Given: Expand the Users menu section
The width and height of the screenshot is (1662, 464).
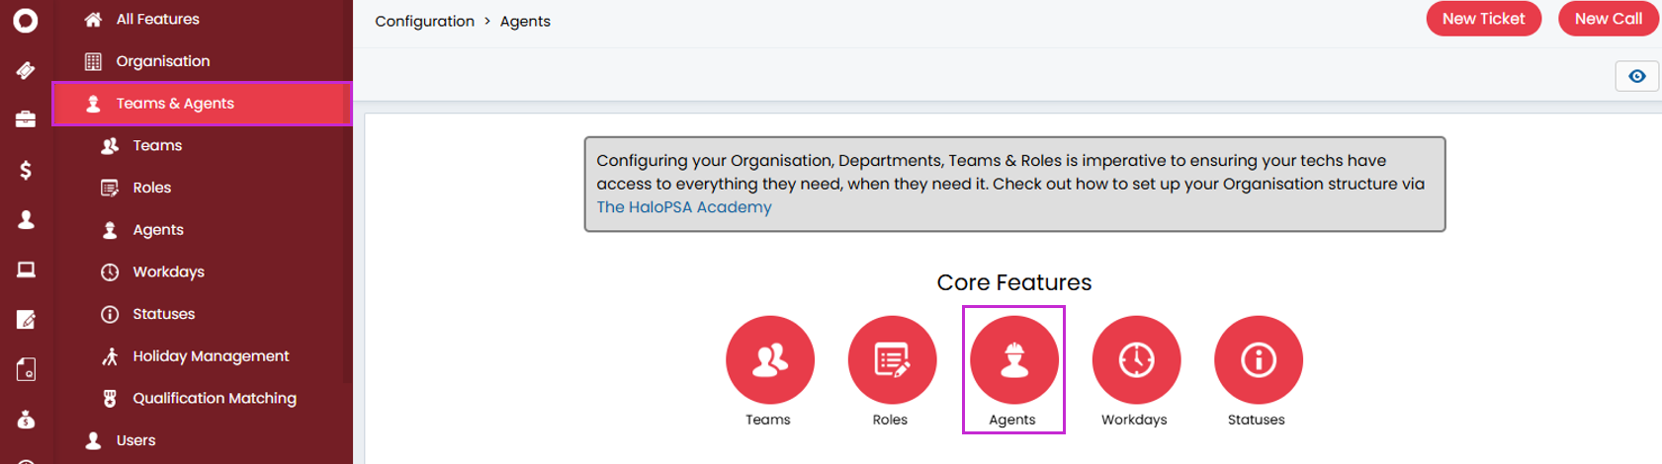Looking at the screenshot, I should tap(135, 440).
